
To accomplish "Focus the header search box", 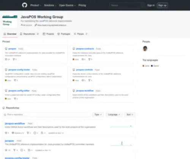I will (127, 5).
